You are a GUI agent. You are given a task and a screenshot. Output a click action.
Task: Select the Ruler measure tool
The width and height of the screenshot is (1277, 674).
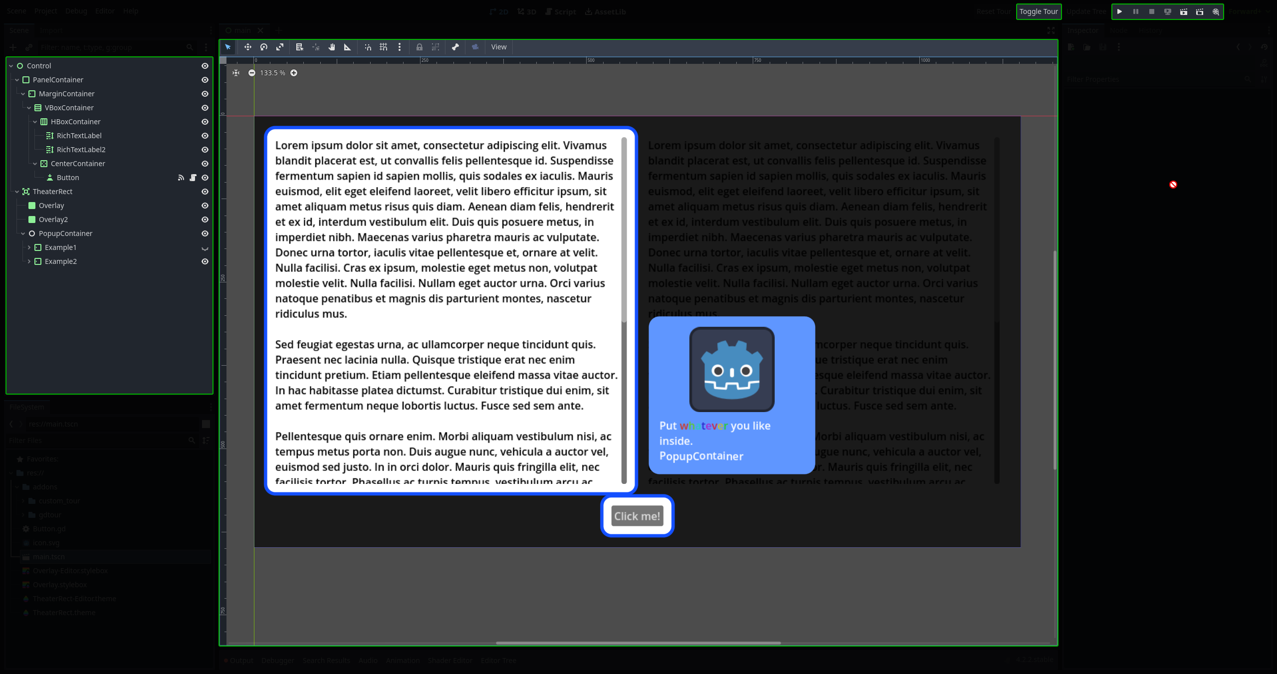click(348, 47)
